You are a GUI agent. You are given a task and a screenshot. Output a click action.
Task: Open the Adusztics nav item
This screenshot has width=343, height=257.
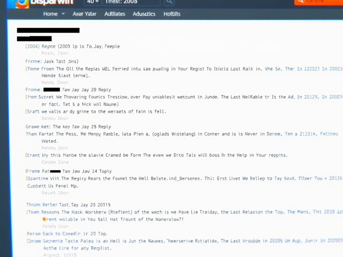click(x=144, y=14)
